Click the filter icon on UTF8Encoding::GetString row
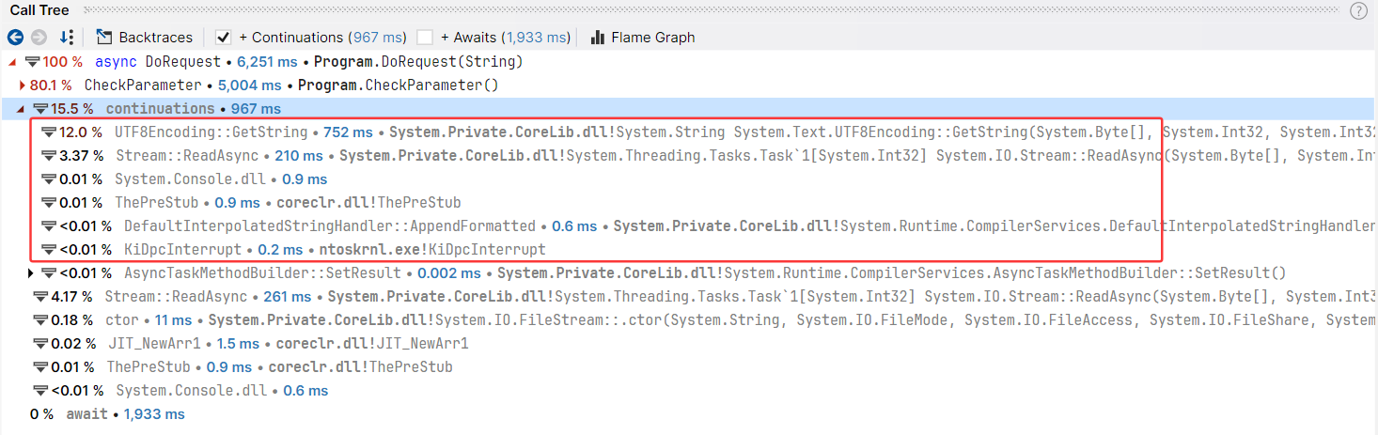Image resolution: width=1378 pixels, height=435 pixels. pyautogui.click(x=49, y=132)
